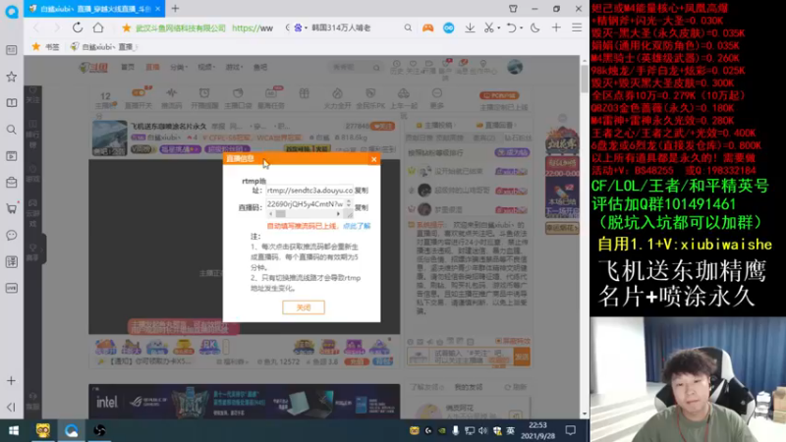The width and height of the screenshot is (786, 442).
Task: Open the OBS Studio taskbar icon
Action: point(99,430)
